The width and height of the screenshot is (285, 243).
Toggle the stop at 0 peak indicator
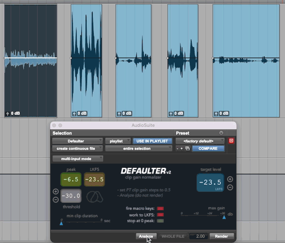[x=160, y=221]
